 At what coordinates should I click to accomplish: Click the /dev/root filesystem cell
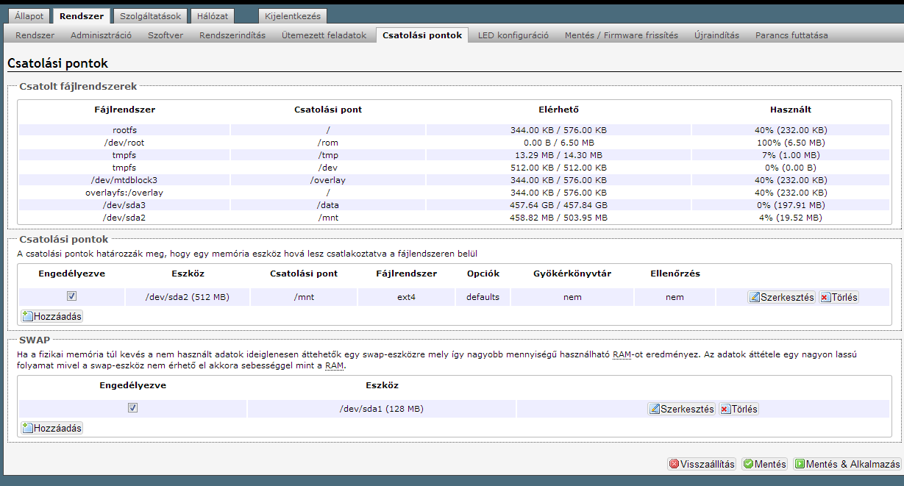[x=124, y=143]
